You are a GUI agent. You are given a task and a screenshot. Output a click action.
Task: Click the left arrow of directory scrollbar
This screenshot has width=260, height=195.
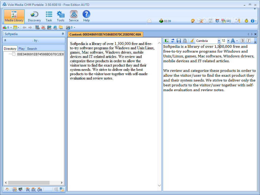click(x=6, y=183)
